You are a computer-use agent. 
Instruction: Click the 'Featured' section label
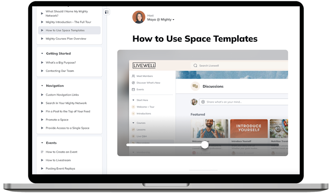(x=198, y=115)
